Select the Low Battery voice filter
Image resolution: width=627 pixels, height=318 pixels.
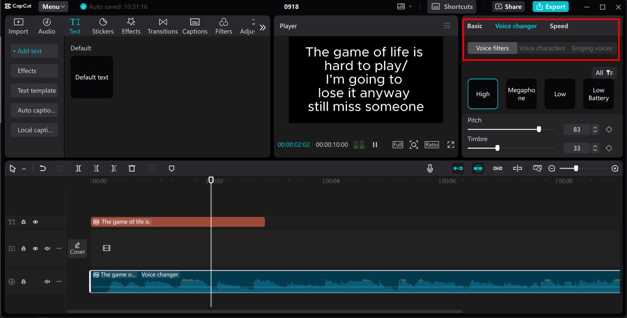point(599,94)
